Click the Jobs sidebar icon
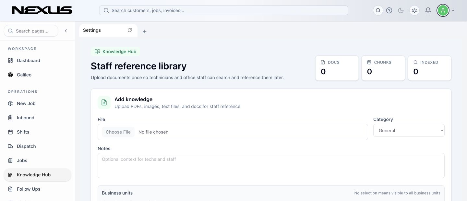The image size is (467, 201). tap(10, 160)
